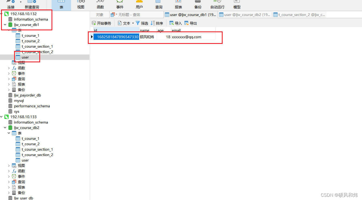
Task: Select the mysql database node
Action: pos(19,101)
